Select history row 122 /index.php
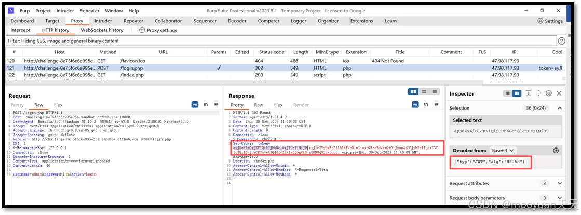Screen dimensions: 581x215 coord(285,75)
